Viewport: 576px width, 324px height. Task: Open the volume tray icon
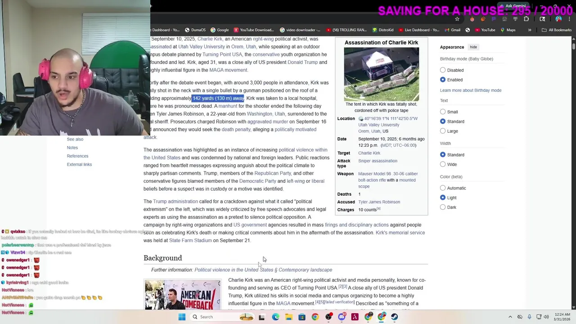(x=546, y=317)
